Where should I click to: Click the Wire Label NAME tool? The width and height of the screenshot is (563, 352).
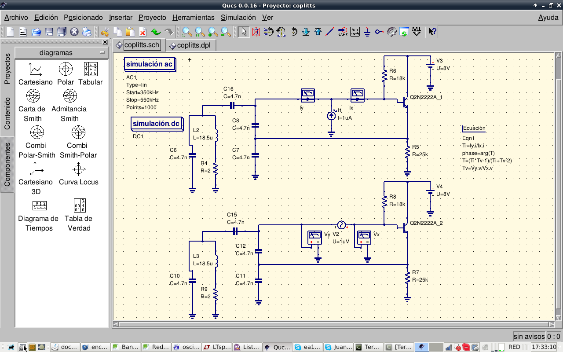click(x=342, y=32)
